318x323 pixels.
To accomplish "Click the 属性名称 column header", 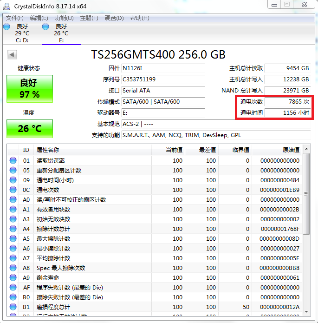I will (92, 150).
